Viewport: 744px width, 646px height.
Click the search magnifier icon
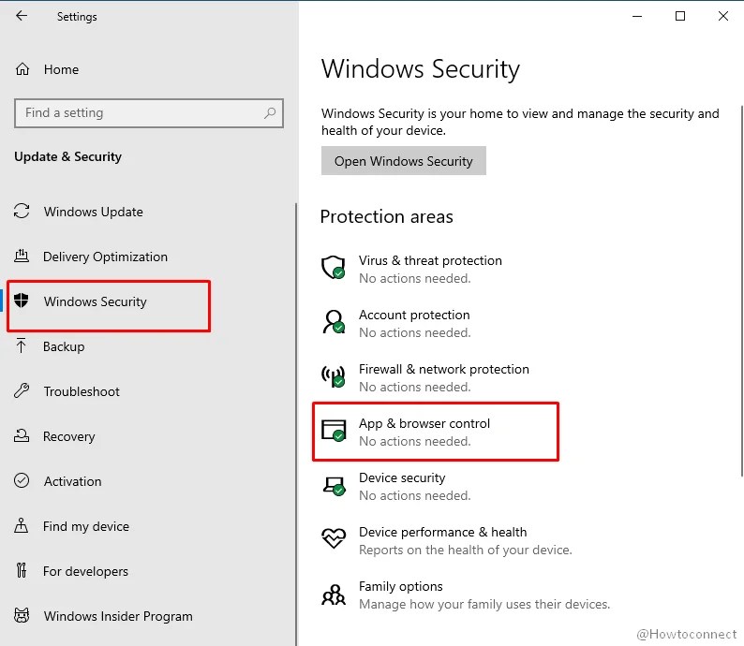[270, 112]
